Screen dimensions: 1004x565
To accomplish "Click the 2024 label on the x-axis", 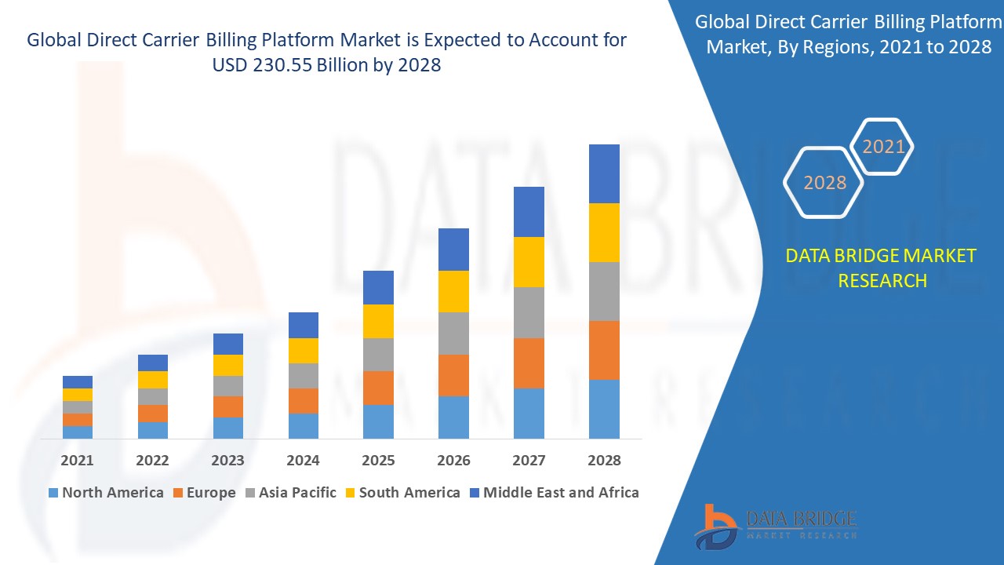I will (303, 460).
